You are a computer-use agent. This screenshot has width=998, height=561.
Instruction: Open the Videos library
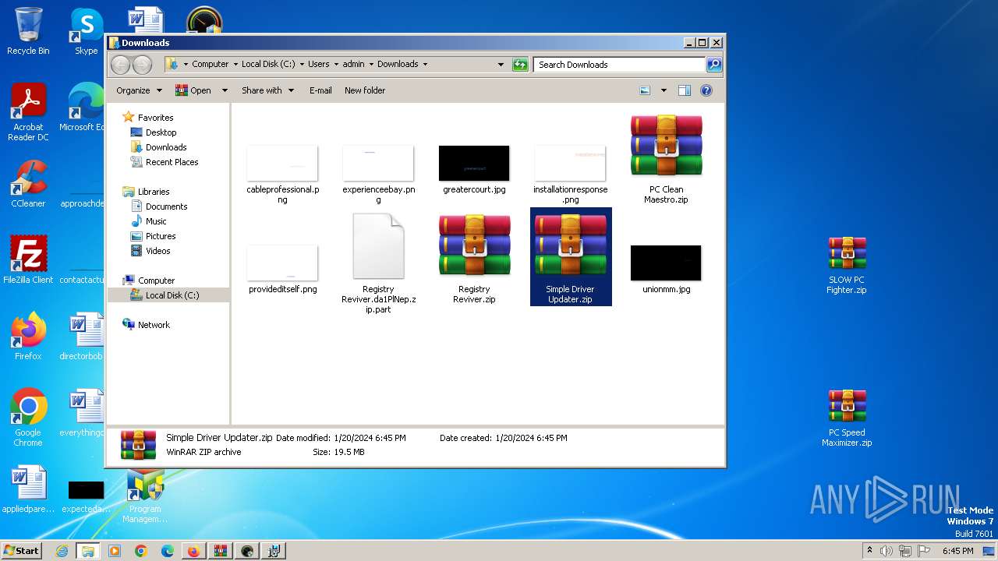pos(157,251)
